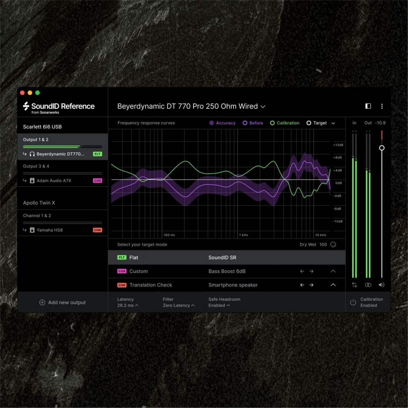Select the Custom target mode
The image size is (408, 408).
point(227,271)
